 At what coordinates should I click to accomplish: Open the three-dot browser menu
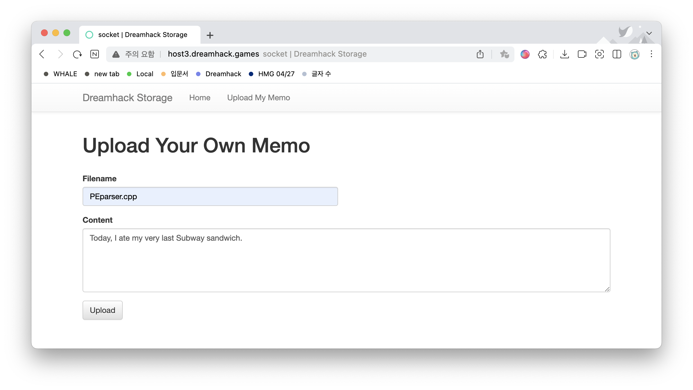[x=651, y=54]
